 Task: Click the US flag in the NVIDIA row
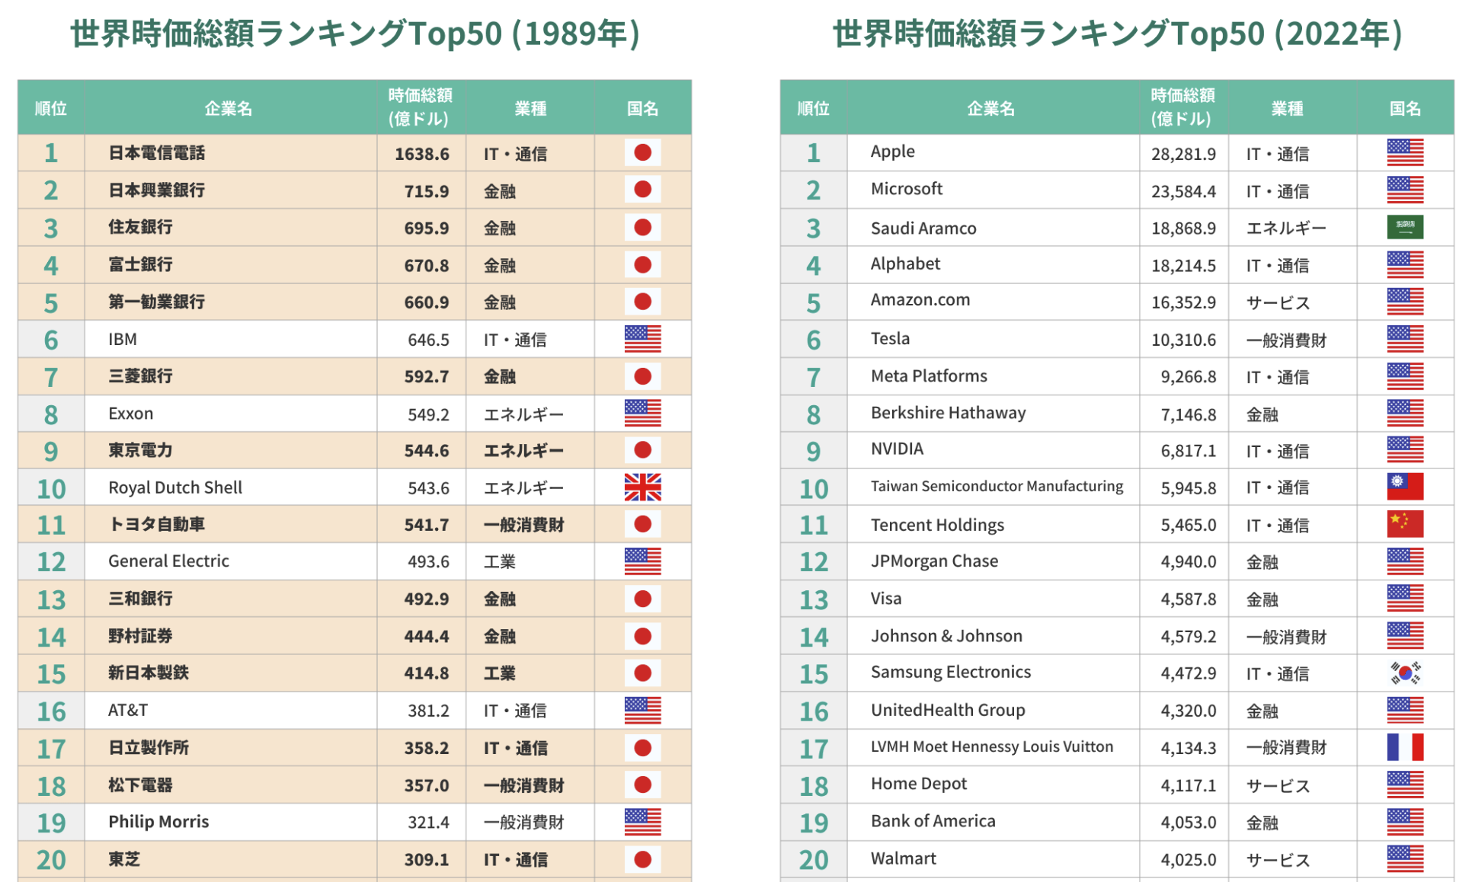(1405, 450)
